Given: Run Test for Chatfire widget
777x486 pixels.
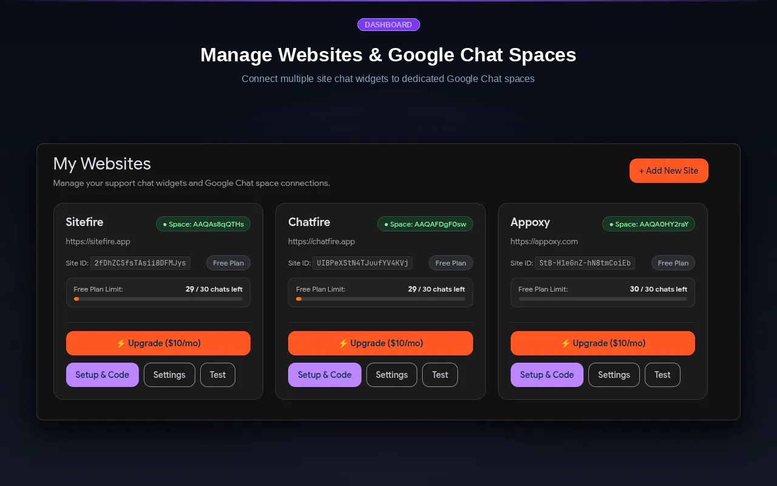Looking at the screenshot, I should point(440,375).
